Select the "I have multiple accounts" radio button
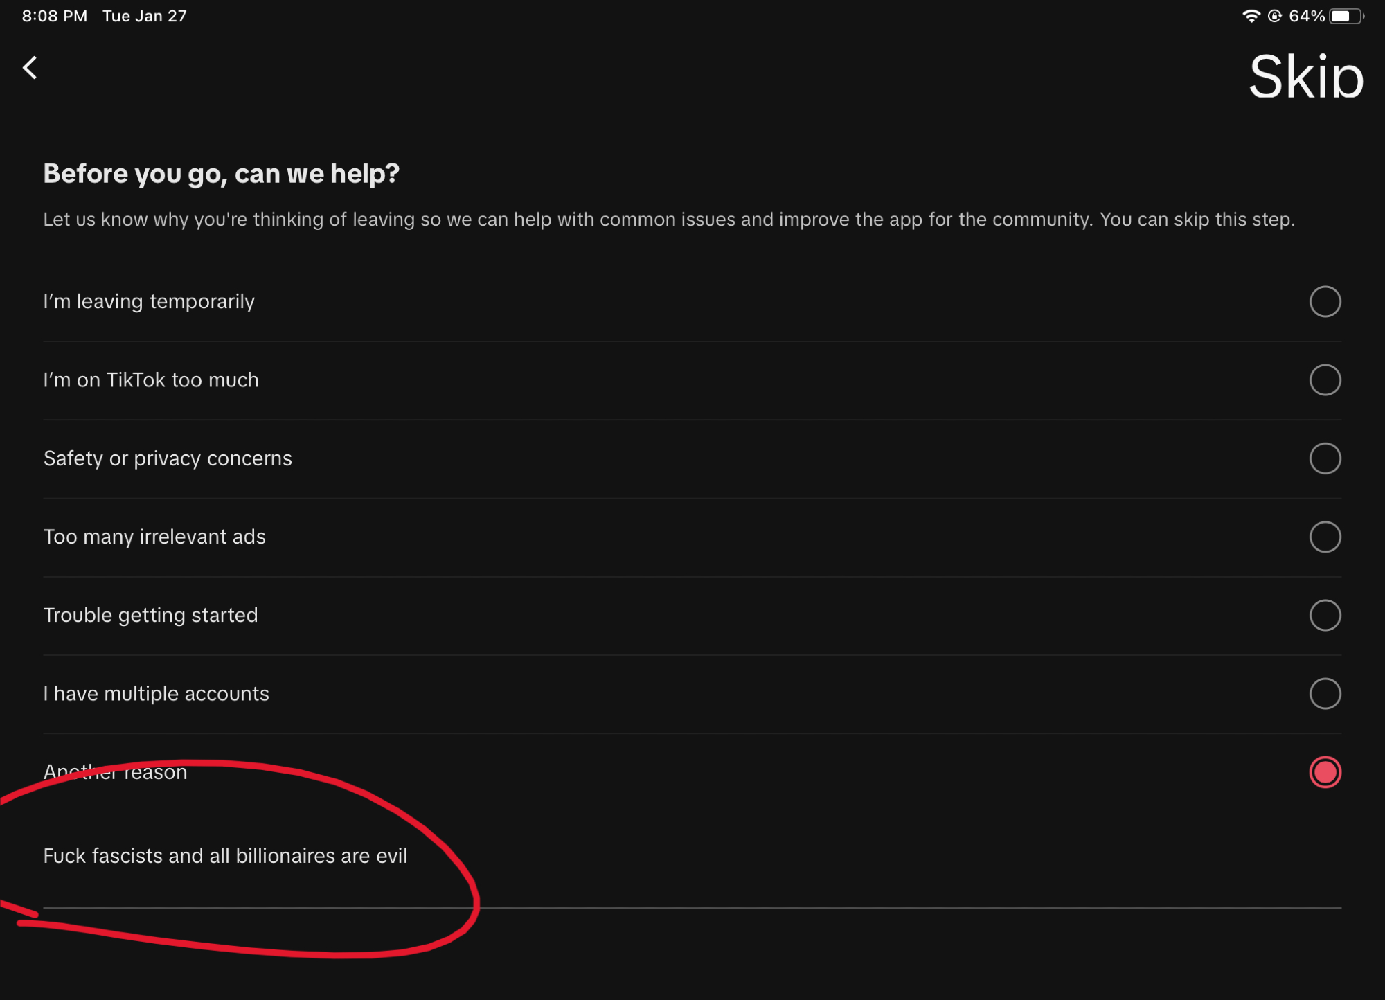Screen dimensions: 1385x1000 (x=1325, y=693)
